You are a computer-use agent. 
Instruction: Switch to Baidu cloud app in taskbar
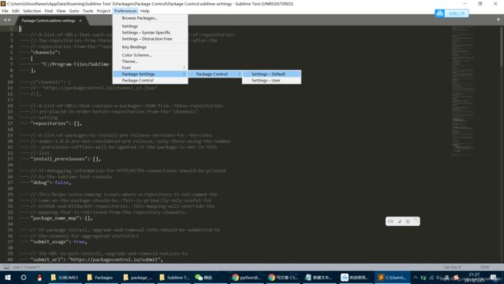pos(355,277)
